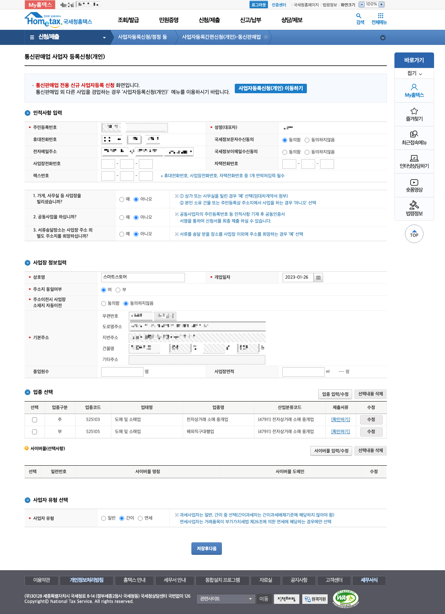Favorite this page via breadcrumb star
This screenshot has width=445, height=614.
[x=266, y=37]
